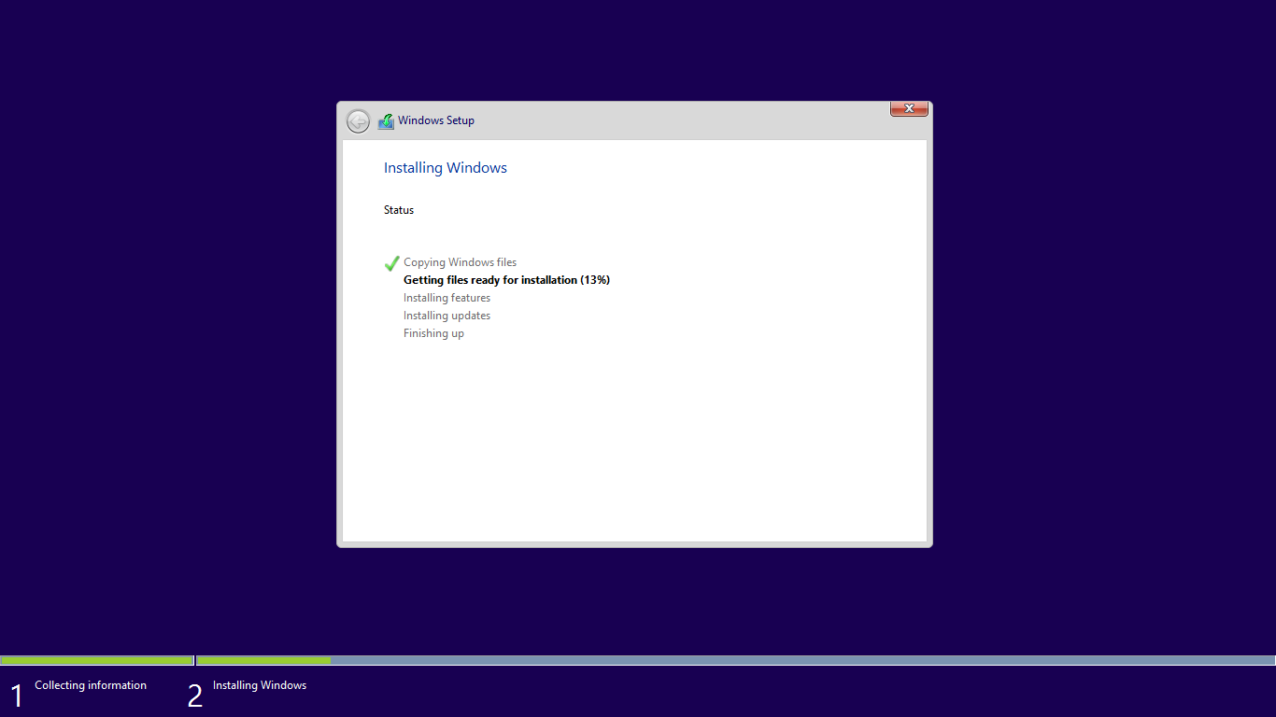Screen dimensions: 1276x717
Task: Click the Finishing up step
Action: (433, 333)
